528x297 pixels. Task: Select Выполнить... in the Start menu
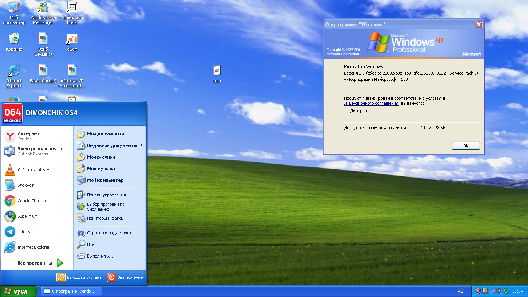[100, 256]
